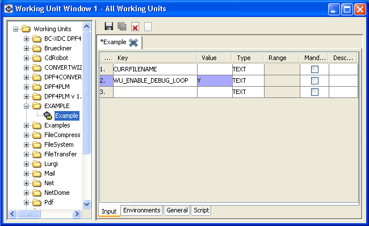The width and height of the screenshot is (369, 226).
Task: Collapse the EXAMPLE folder node
Action: [x=26, y=106]
